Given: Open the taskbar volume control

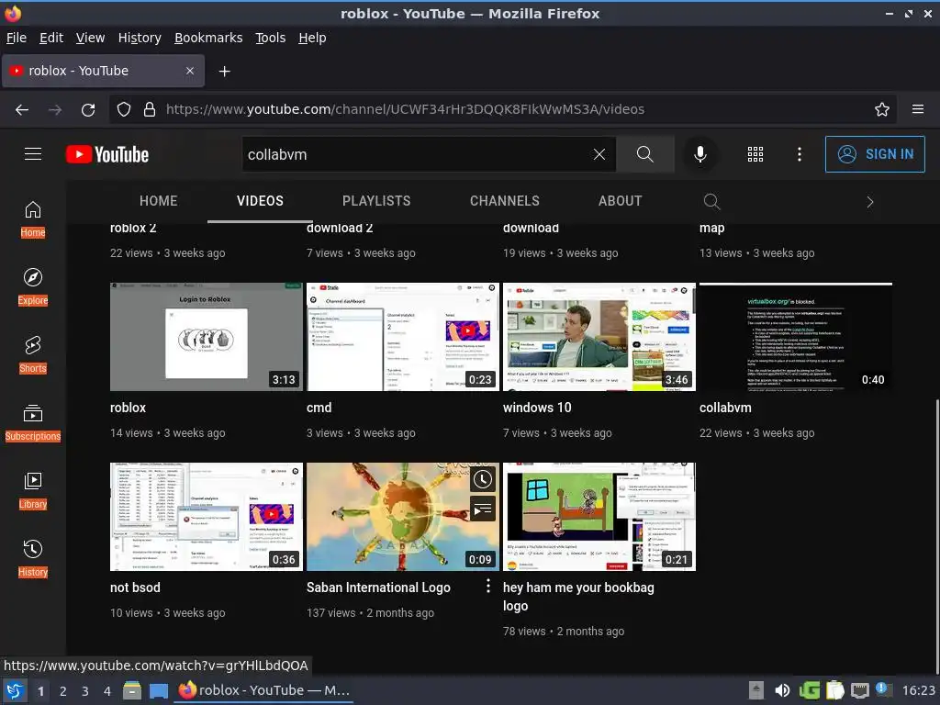Looking at the screenshot, I should pyautogui.click(x=782, y=690).
